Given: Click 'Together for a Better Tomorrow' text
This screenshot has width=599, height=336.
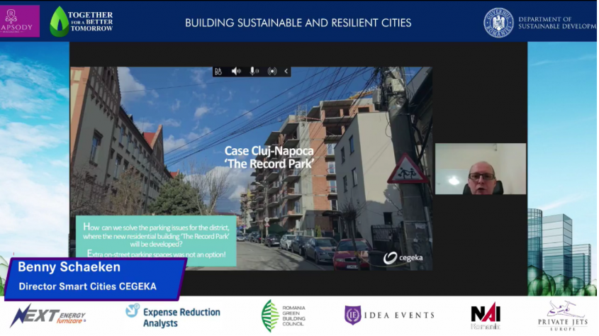Looking at the screenshot, I should click(x=91, y=21).
